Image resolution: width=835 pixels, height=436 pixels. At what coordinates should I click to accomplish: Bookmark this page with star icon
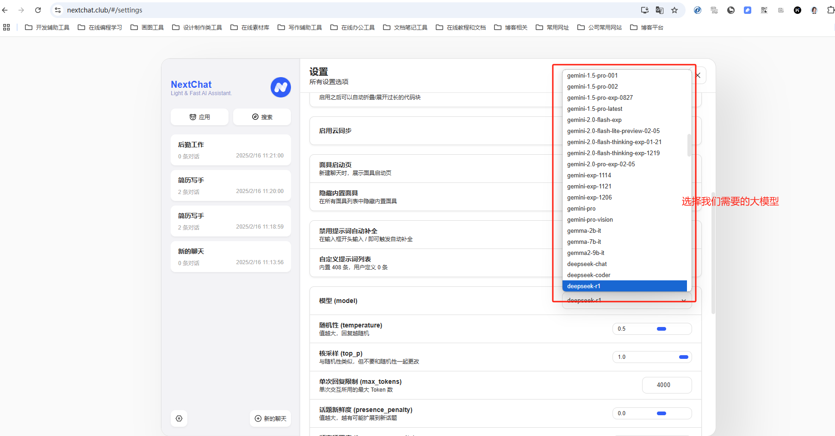[x=674, y=10]
